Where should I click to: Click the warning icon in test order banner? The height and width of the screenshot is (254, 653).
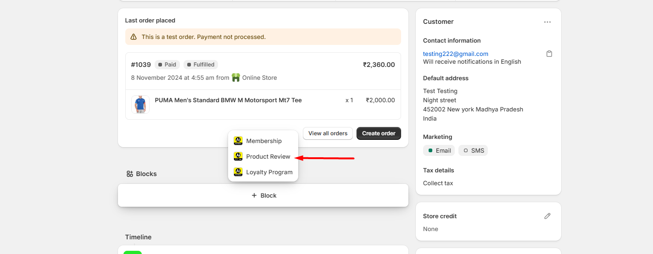coord(134,37)
